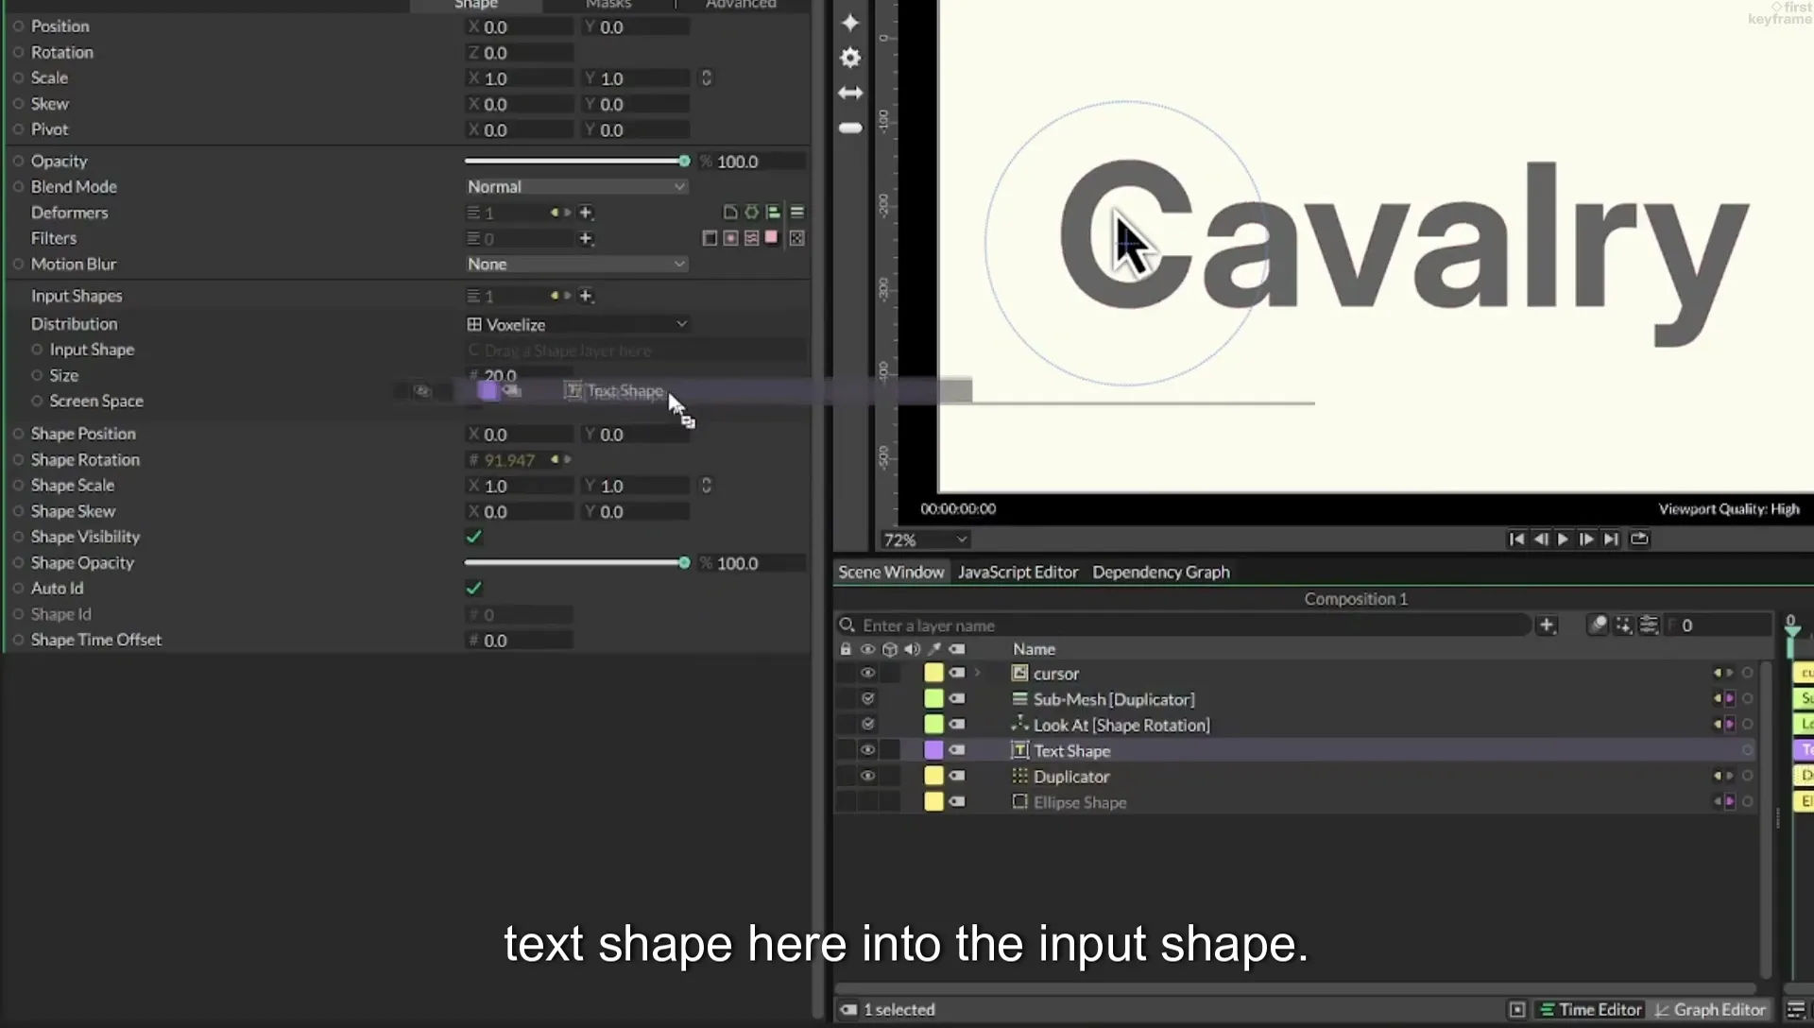Click the sparkle tool icon above the viewport gear
This screenshot has width=1814, height=1028.
coord(850,23)
